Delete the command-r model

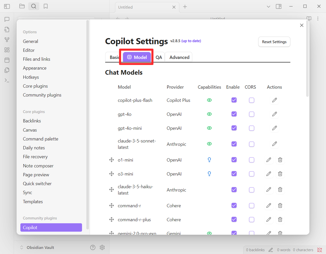280,205
